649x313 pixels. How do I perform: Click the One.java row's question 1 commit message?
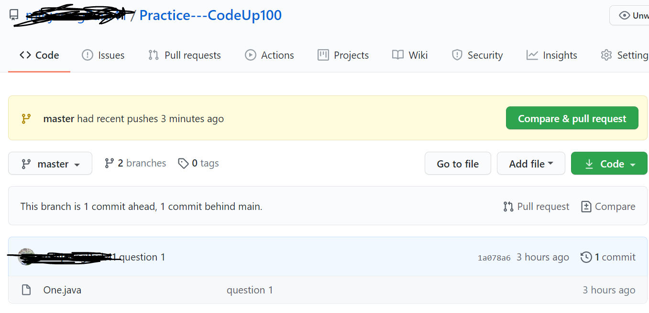(250, 290)
